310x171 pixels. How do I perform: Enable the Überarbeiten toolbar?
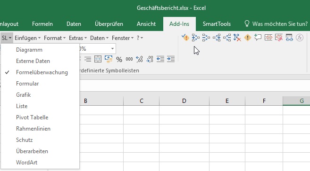40,151
